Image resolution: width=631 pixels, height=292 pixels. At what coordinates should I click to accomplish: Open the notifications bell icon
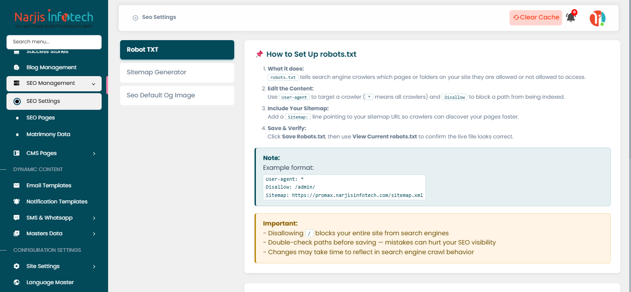point(571,18)
